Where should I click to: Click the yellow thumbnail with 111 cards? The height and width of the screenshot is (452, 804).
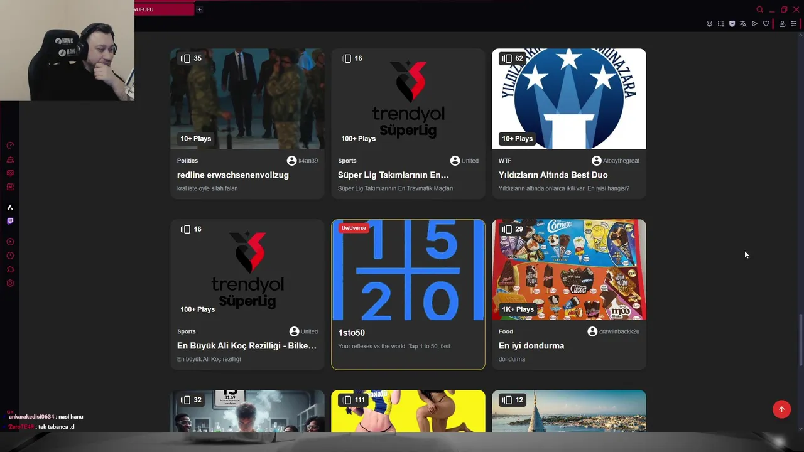[408, 411]
